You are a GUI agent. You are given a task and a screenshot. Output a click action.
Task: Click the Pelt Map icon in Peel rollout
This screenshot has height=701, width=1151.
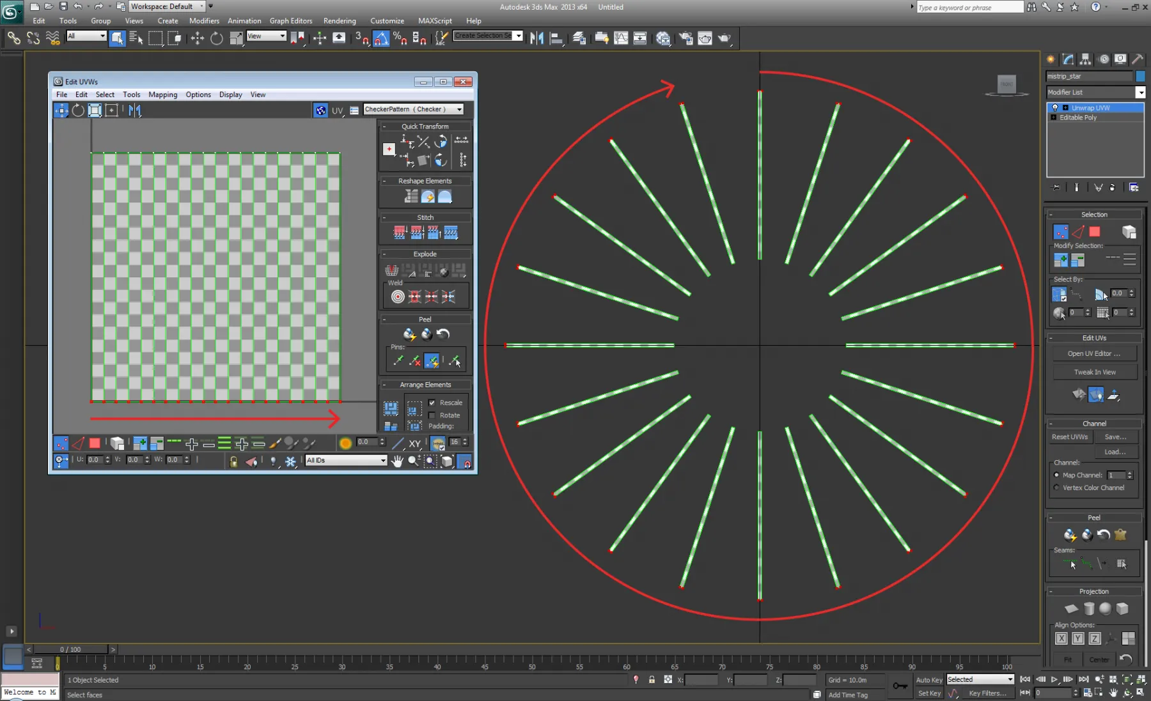coord(1120,535)
